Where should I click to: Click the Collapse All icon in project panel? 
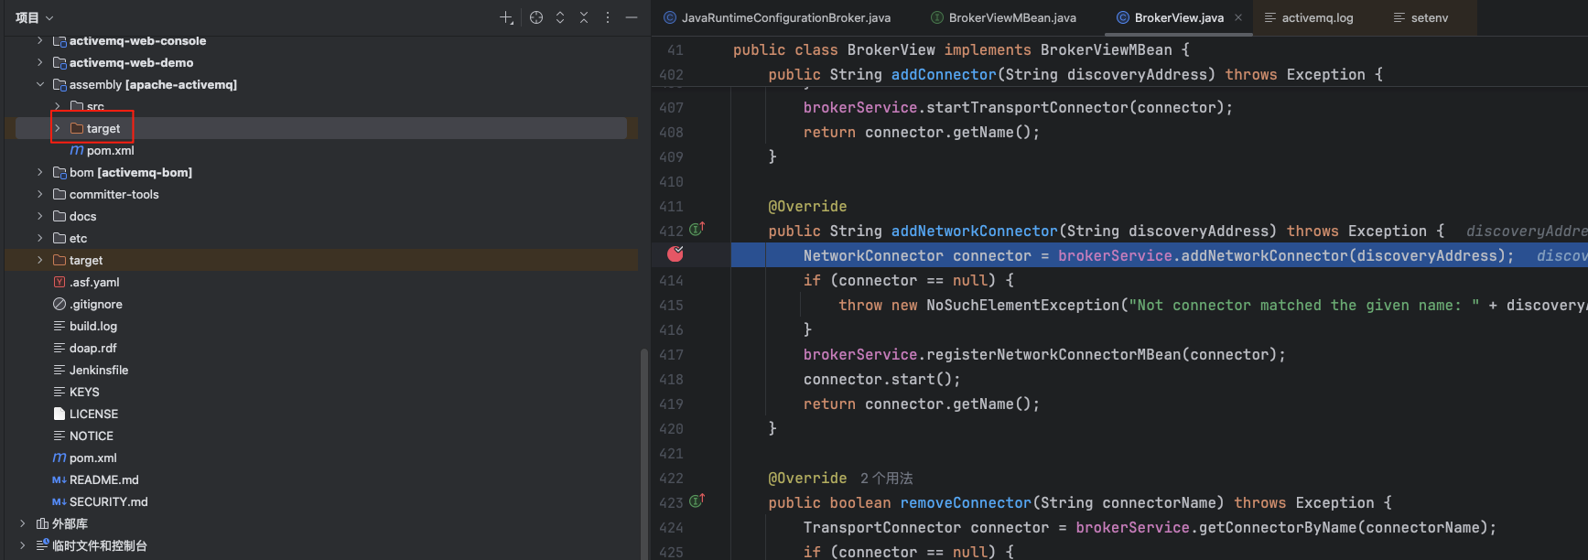click(x=584, y=17)
